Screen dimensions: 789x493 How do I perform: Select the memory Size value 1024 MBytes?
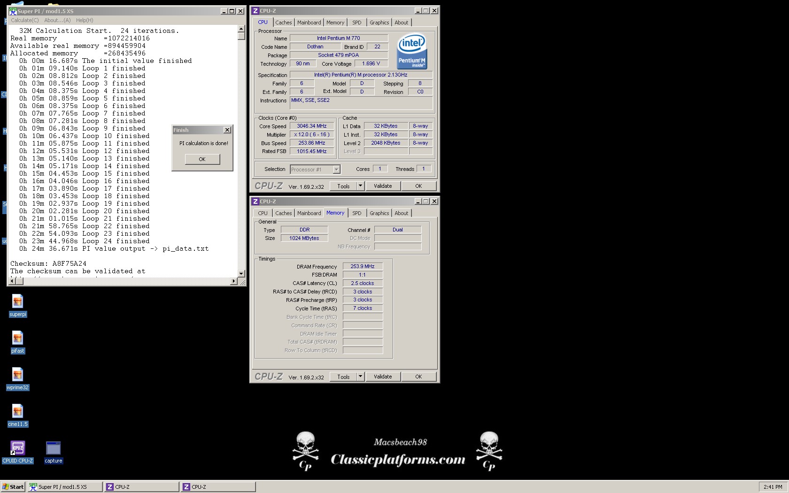304,238
